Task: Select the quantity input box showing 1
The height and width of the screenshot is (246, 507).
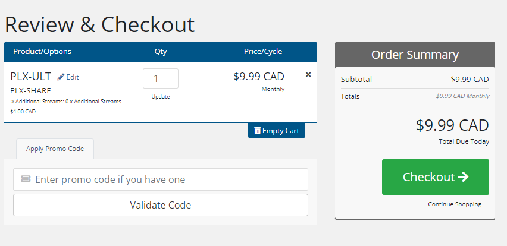Action: pyautogui.click(x=161, y=78)
